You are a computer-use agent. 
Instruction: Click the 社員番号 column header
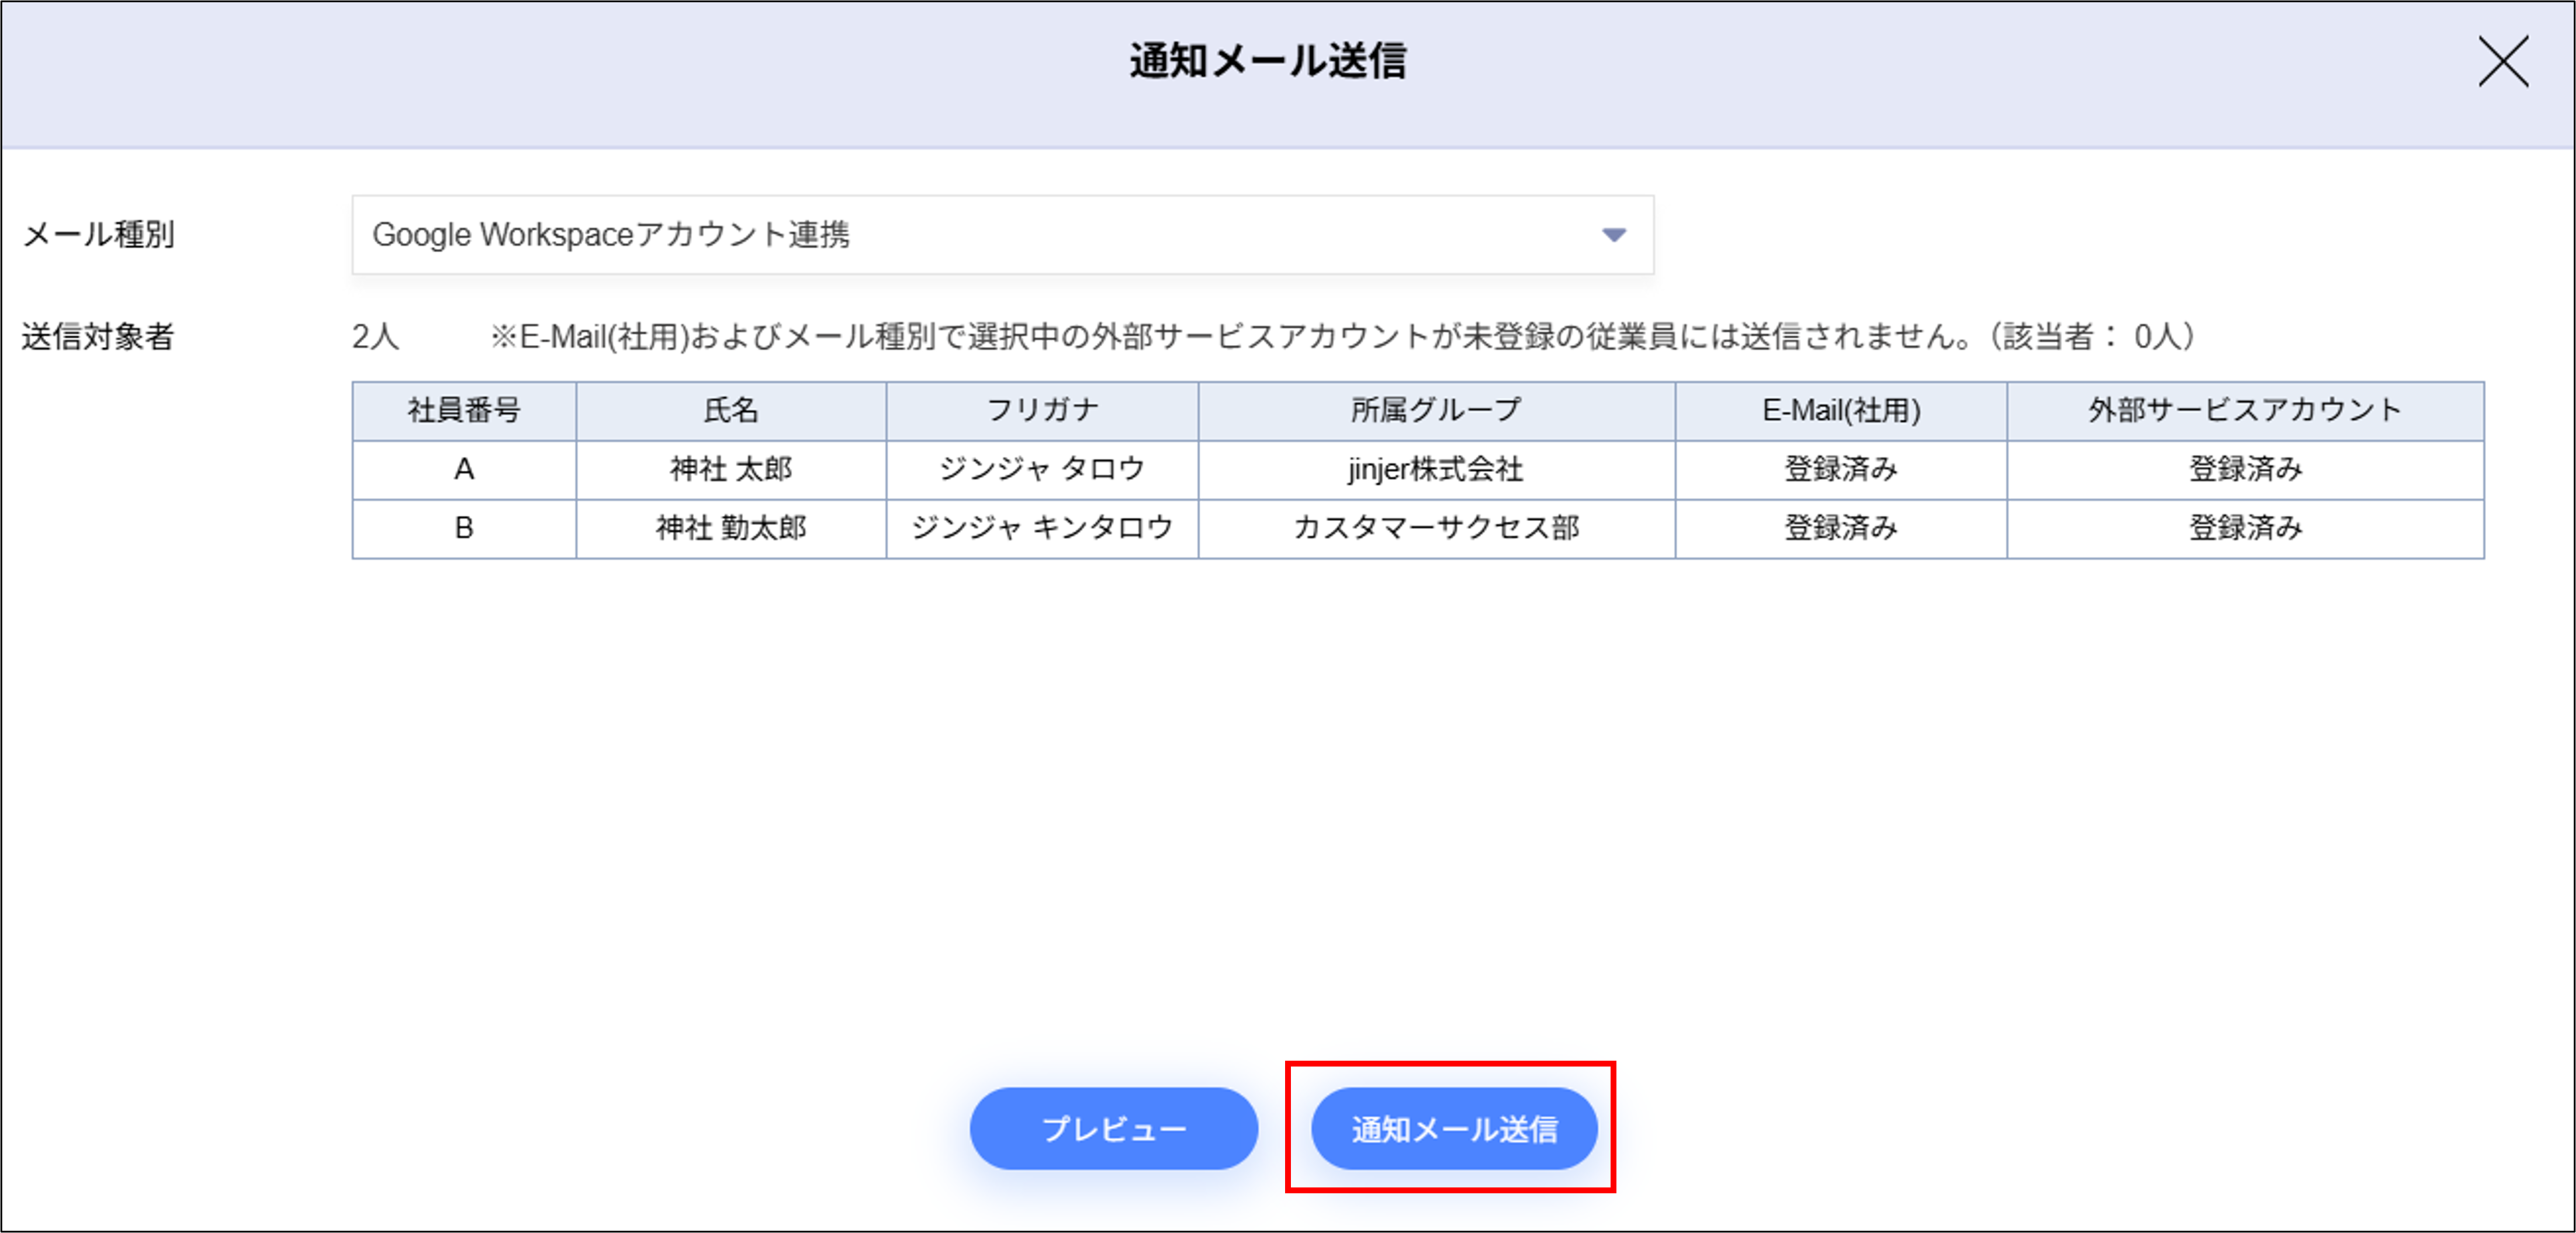pyautogui.click(x=463, y=409)
